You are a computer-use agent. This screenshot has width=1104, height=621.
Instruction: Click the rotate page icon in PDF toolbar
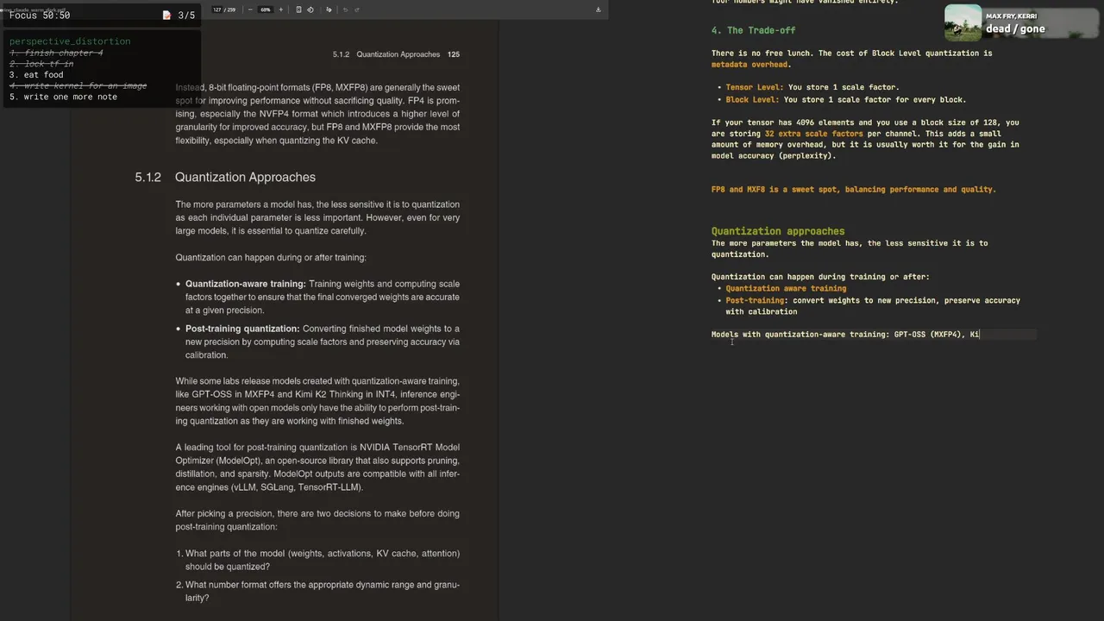[x=310, y=9]
